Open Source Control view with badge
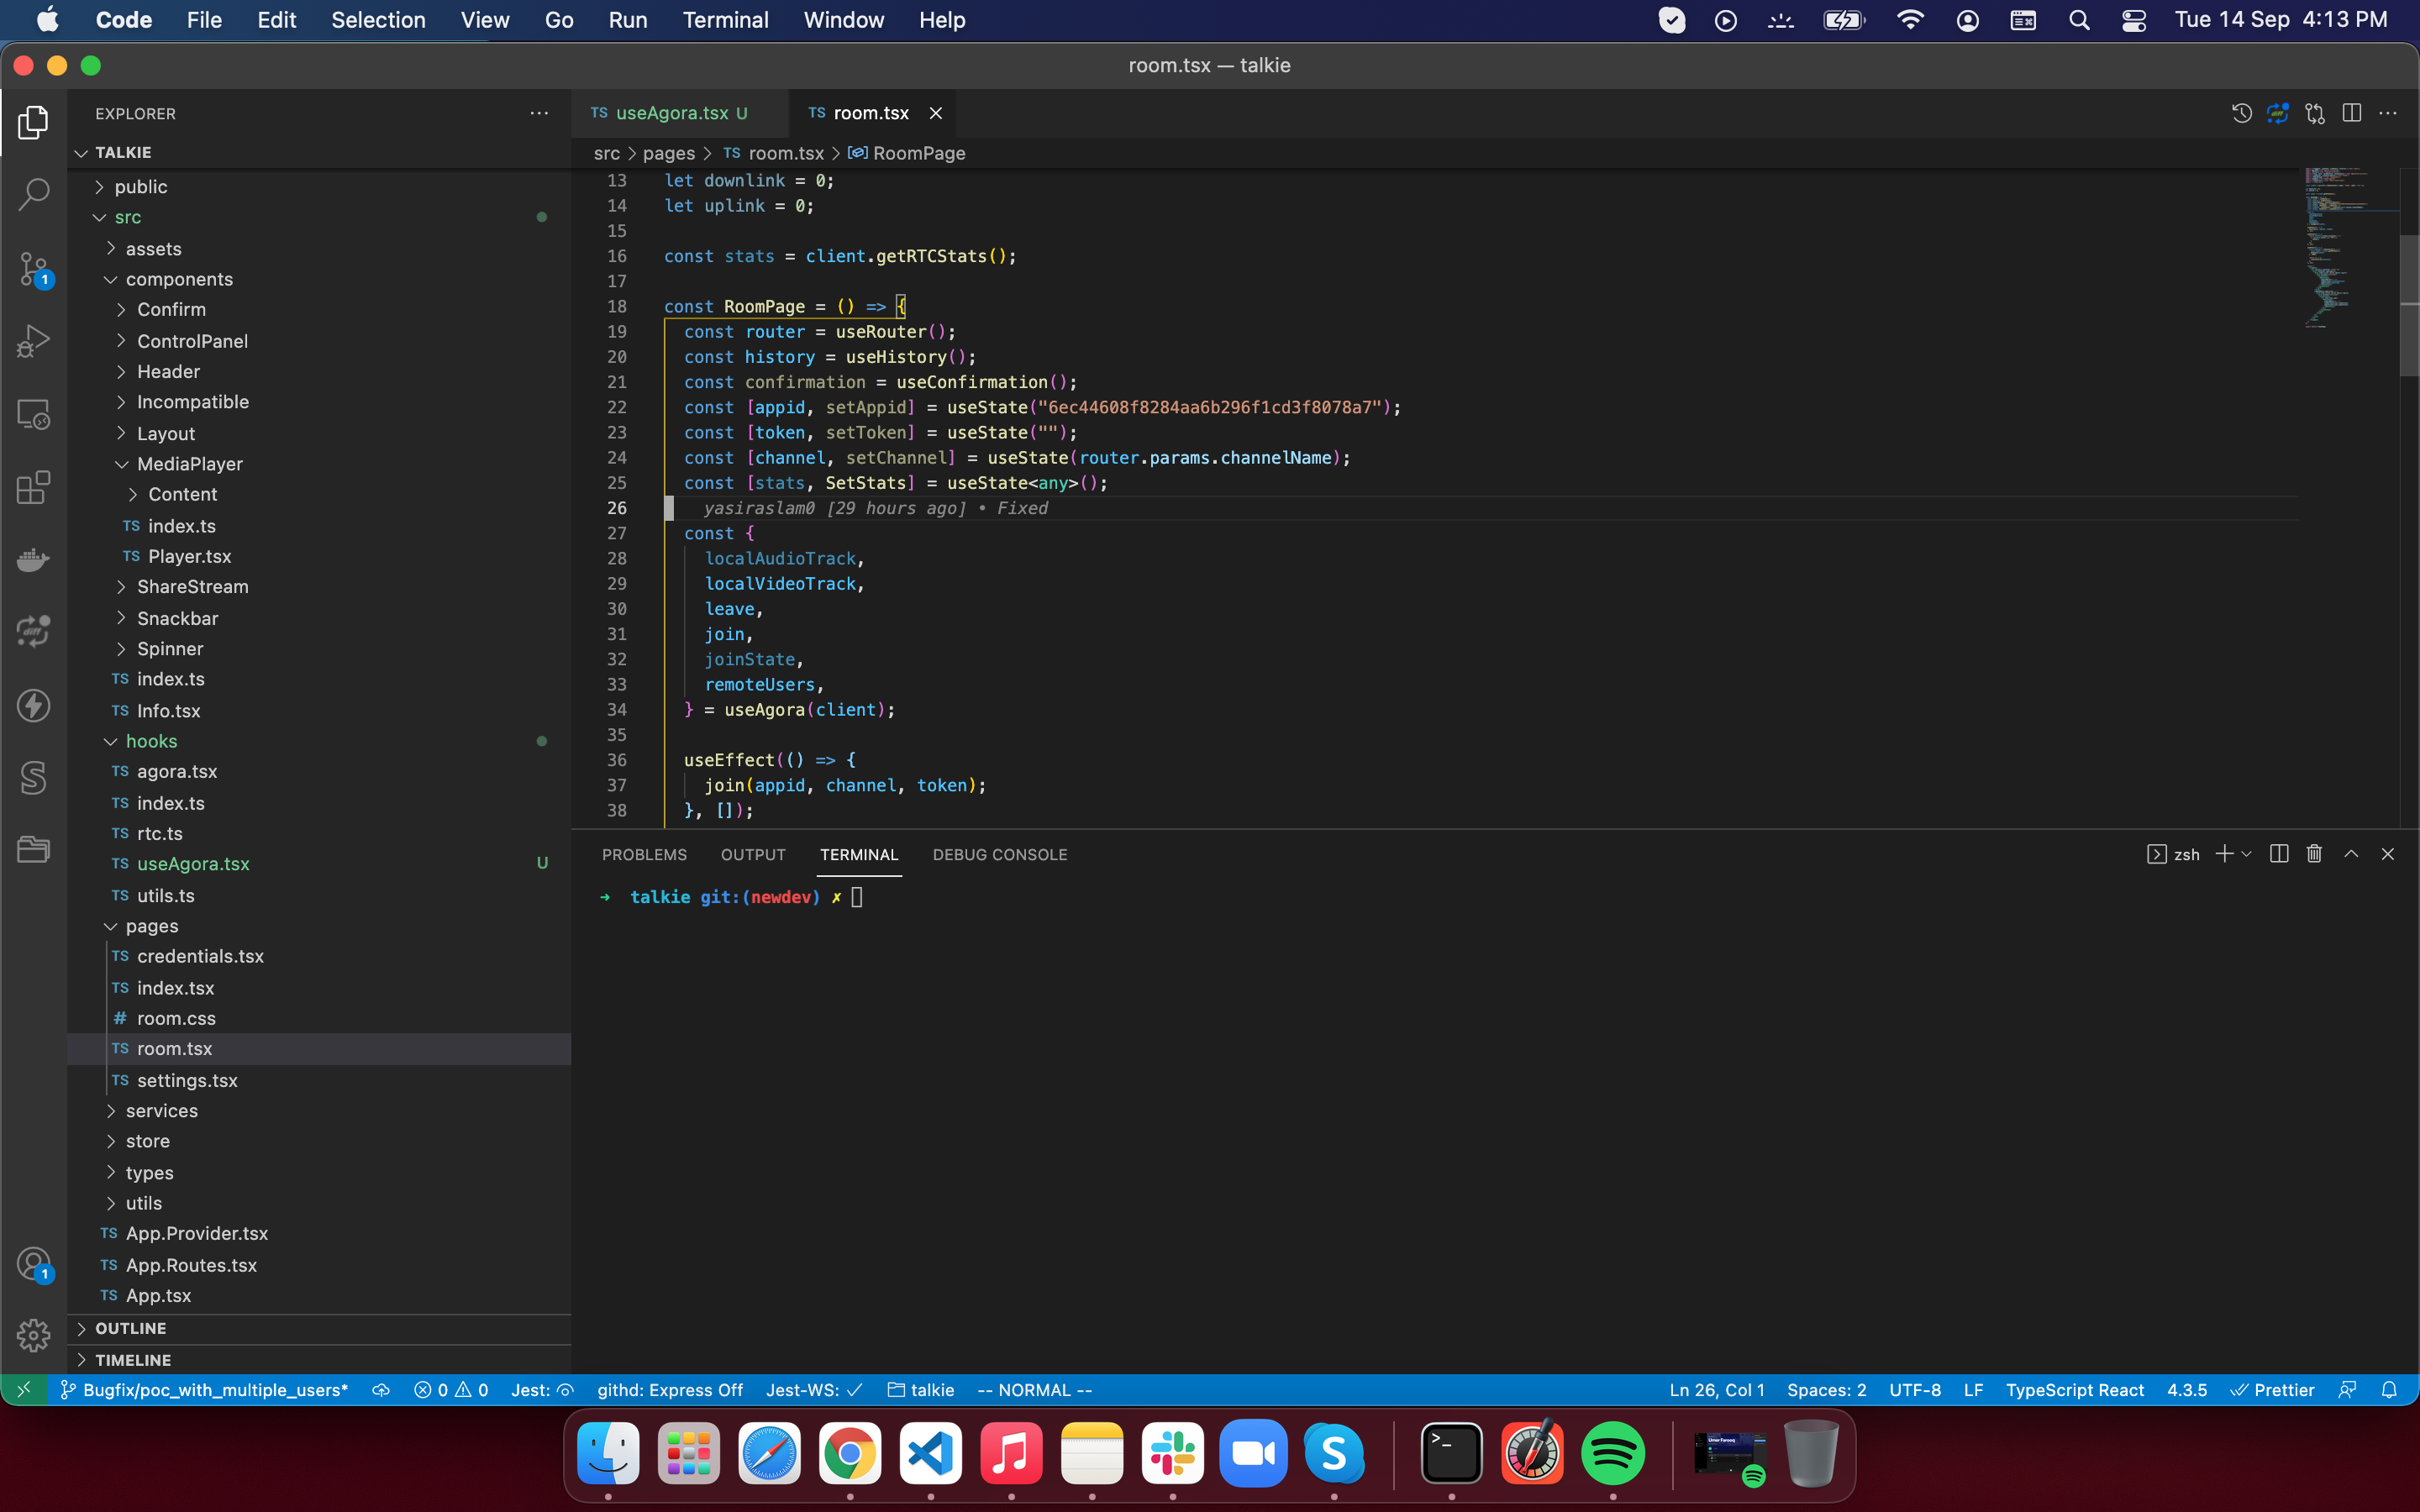 coord(33,268)
